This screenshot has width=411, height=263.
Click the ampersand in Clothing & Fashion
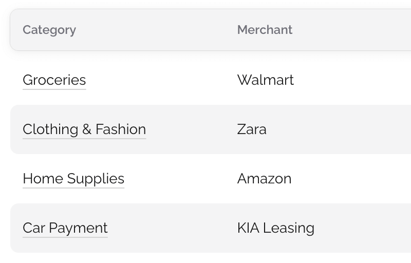pos(87,129)
